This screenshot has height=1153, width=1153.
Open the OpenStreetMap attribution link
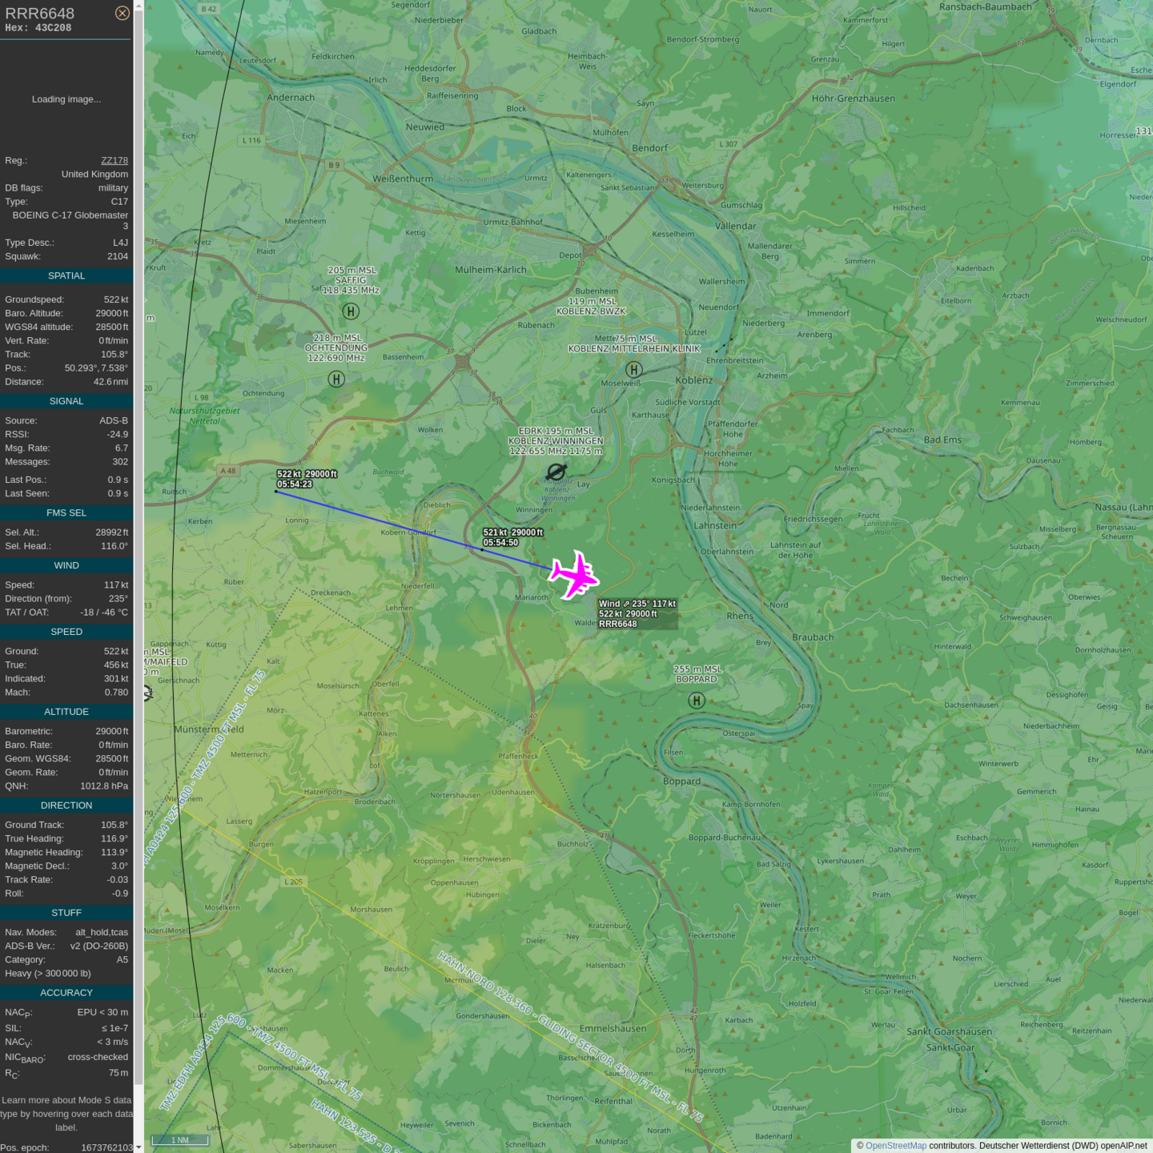(x=895, y=1146)
